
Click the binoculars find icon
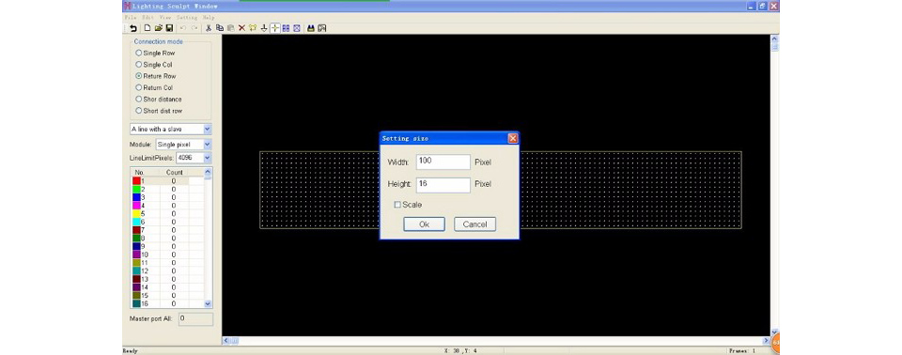pyautogui.click(x=311, y=27)
